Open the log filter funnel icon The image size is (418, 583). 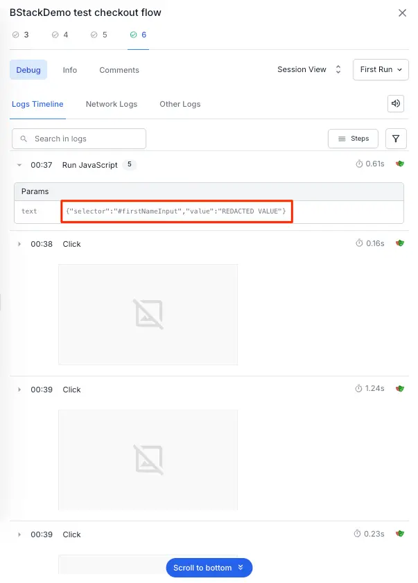coord(395,139)
